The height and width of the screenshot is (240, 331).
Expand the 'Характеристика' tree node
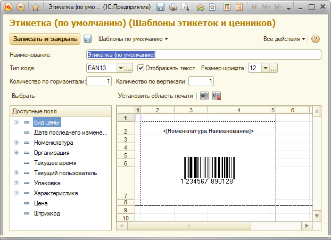pos(16,193)
